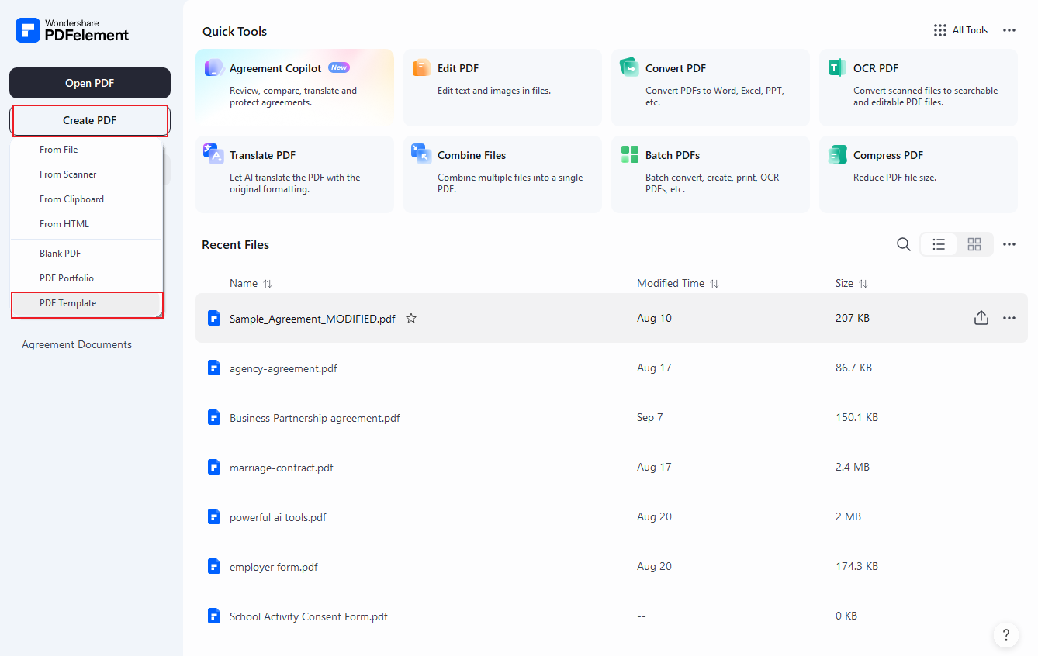Click the Translate PDF tool icon

pos(214,154)
